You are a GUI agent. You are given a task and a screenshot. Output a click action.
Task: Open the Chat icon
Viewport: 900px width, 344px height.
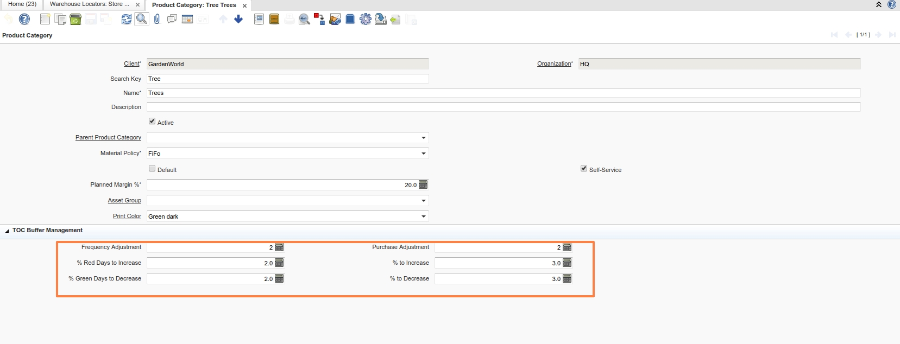click(x=172, y=20)
